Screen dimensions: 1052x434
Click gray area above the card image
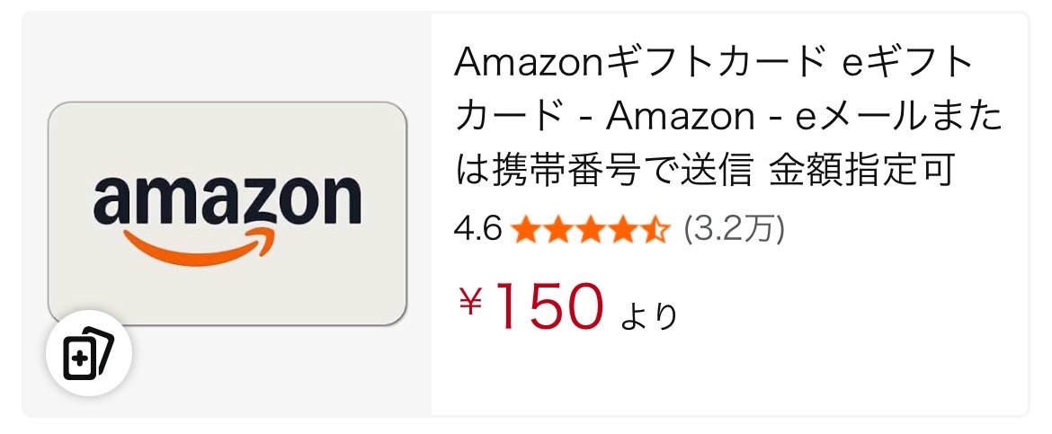click(x=227, y=56)
